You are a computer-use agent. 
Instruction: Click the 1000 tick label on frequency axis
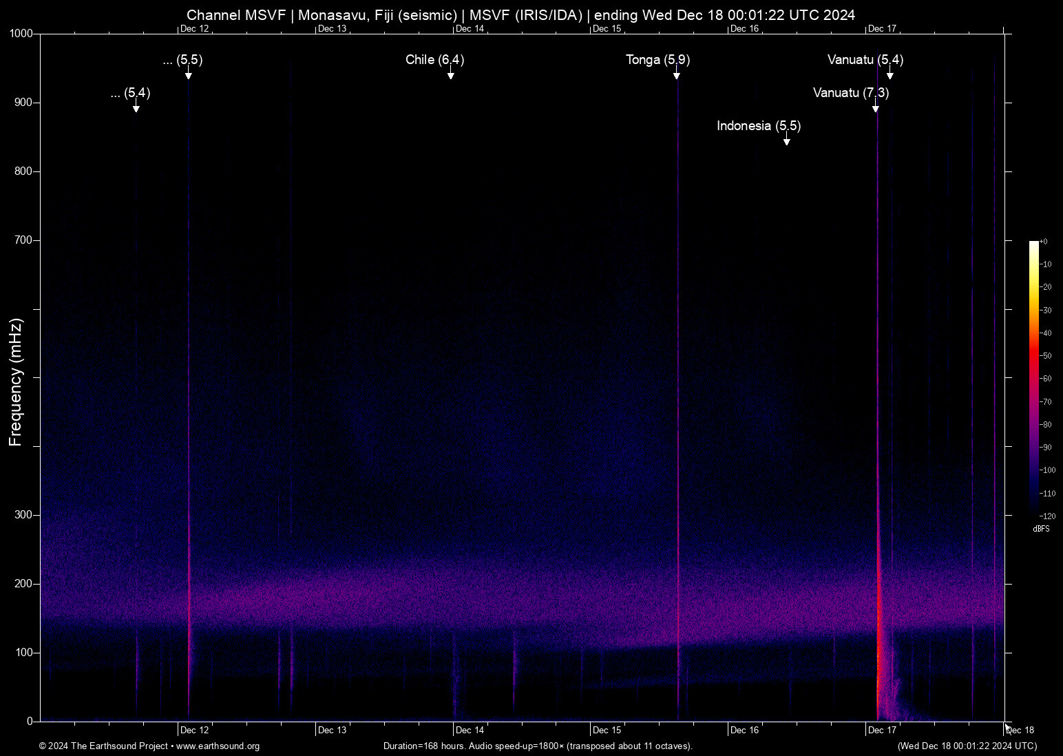(x=21, y=34)
